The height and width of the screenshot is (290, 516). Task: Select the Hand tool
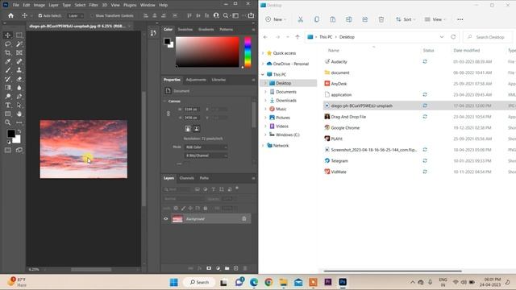click(19, 114)
